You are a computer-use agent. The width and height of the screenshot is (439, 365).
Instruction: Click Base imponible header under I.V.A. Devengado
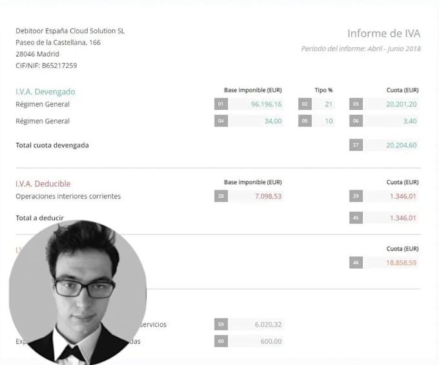253,90
